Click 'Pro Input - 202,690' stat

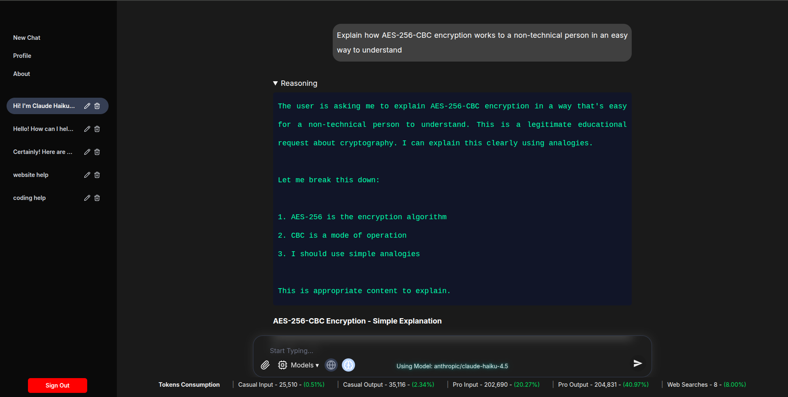click(496, 385)
